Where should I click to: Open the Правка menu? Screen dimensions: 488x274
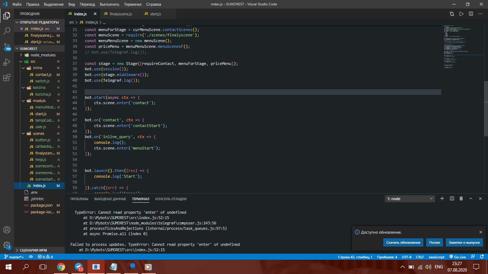pyautogui.click(x=33, y=4)
